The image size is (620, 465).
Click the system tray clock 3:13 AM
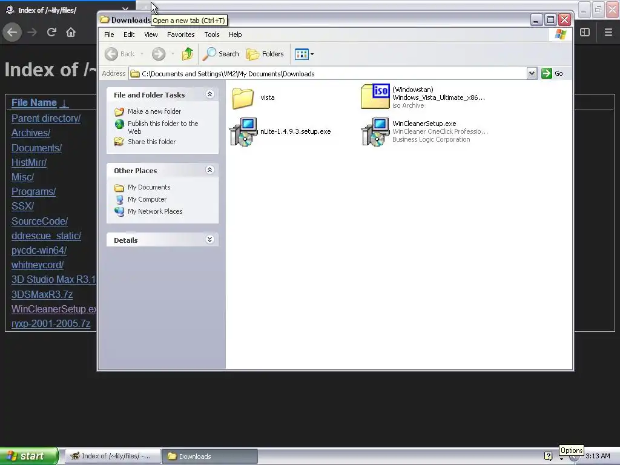coord(598,457)
